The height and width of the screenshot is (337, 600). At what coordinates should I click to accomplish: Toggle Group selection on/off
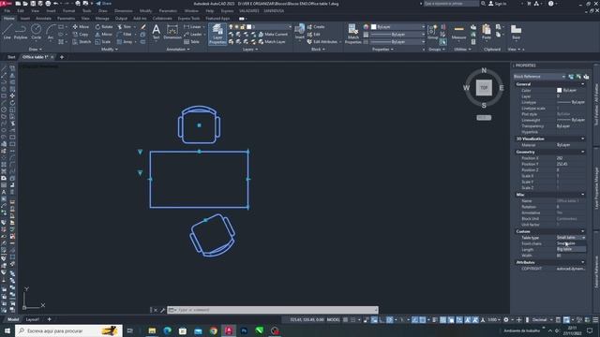tap(442, 42)
